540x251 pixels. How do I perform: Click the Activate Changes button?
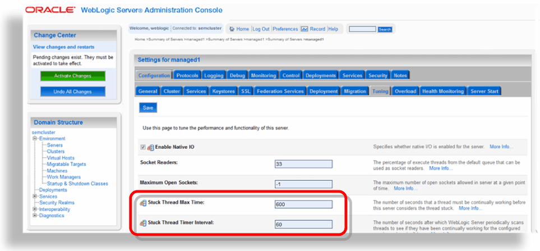[x=73, y=76]
